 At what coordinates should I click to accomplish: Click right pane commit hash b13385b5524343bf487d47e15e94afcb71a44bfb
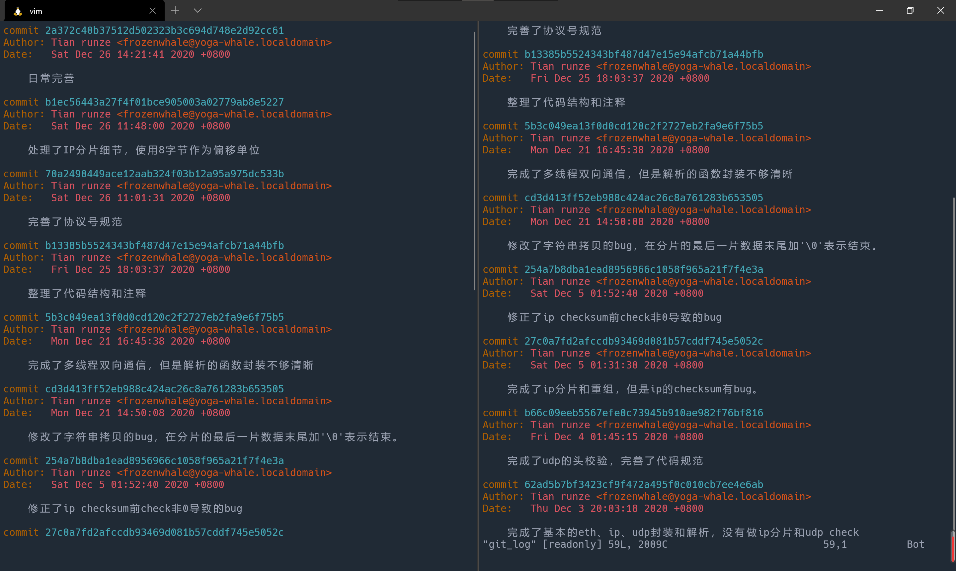tap(644, 54)
